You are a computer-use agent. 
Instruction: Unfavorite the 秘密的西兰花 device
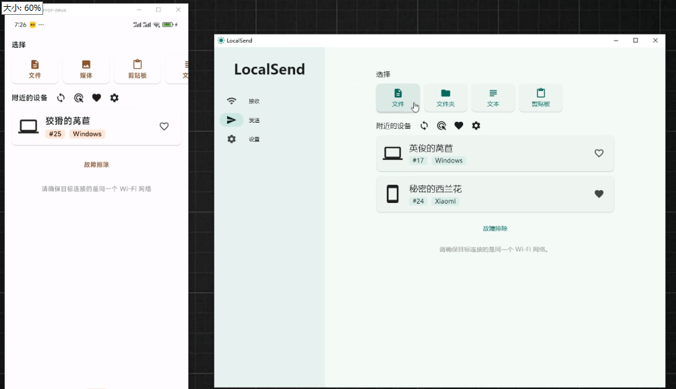point(598,194)
